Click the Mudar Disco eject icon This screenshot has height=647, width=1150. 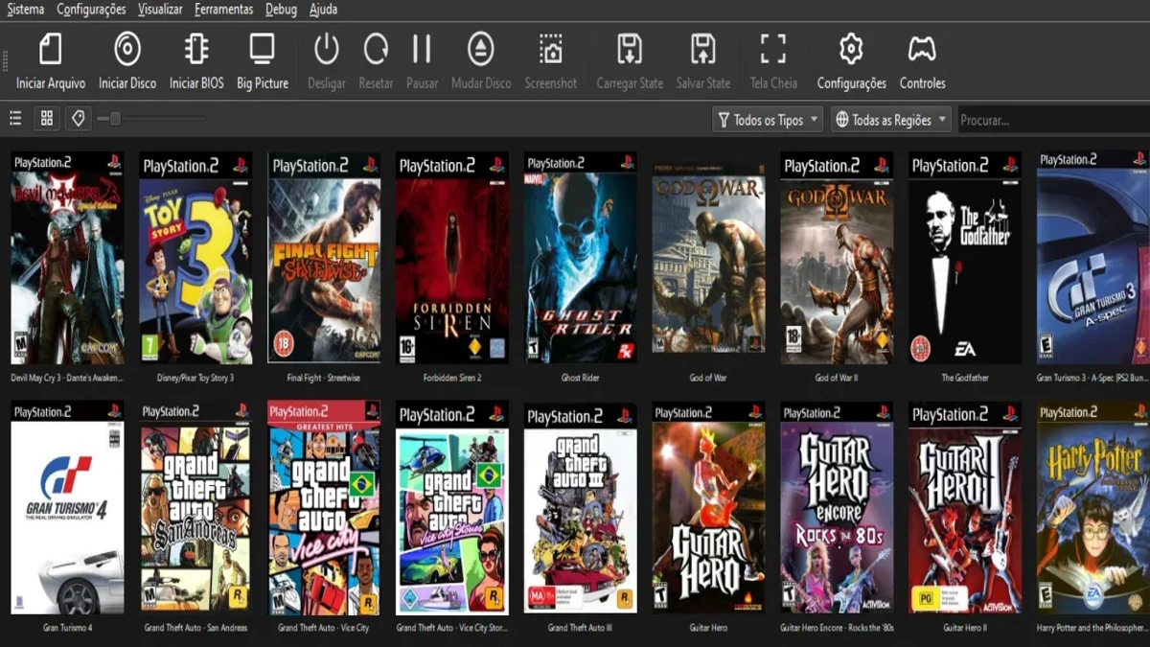(481, 49)
